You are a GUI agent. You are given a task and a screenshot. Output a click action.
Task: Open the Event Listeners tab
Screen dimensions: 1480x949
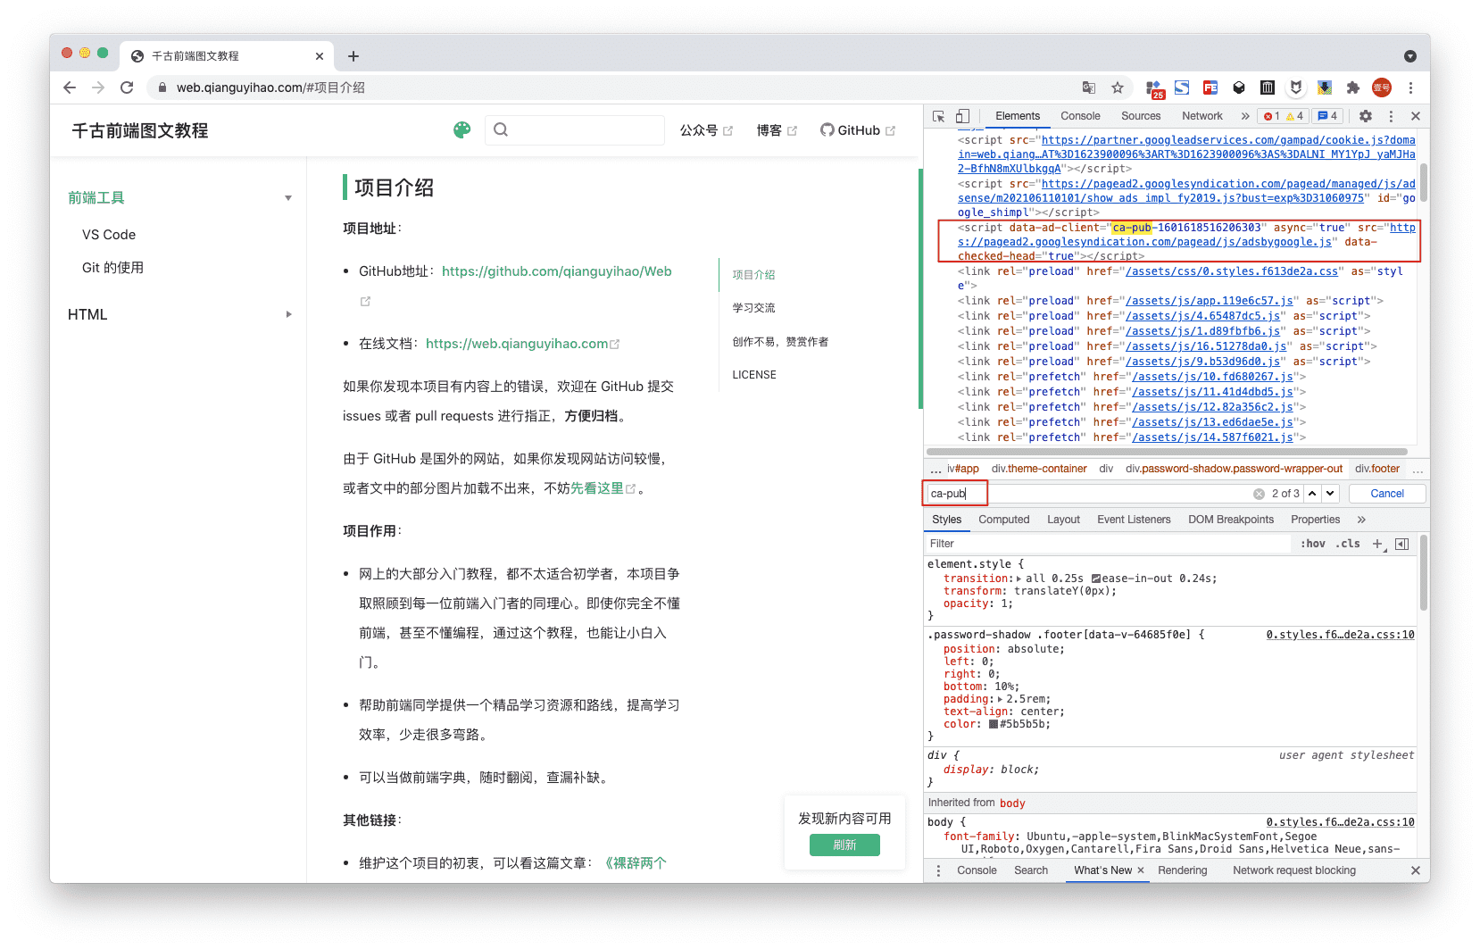point(1134,520)
